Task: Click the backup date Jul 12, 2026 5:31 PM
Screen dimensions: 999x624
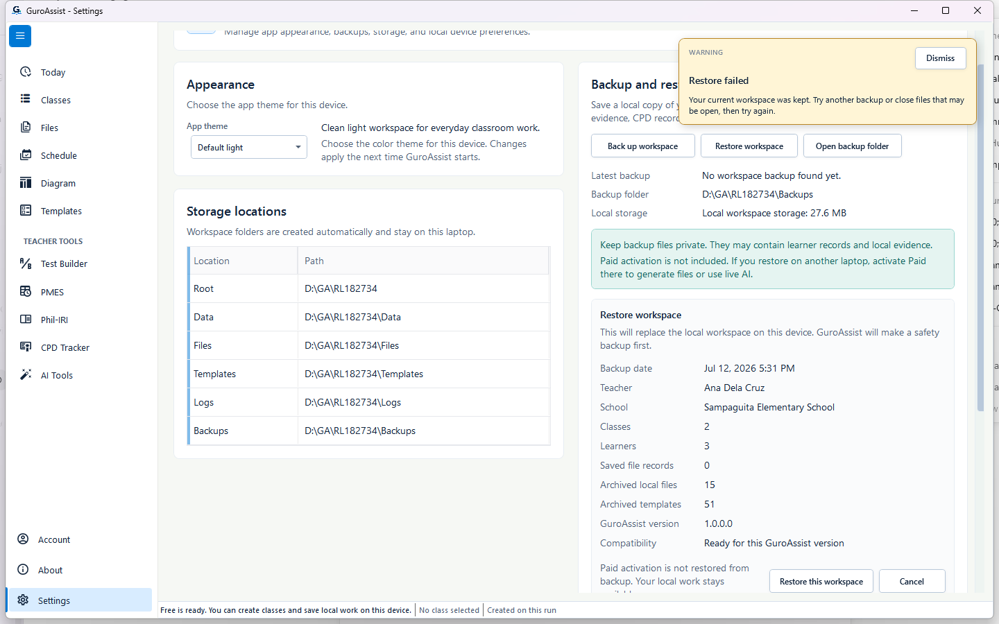Action: (x=749, y=368)
